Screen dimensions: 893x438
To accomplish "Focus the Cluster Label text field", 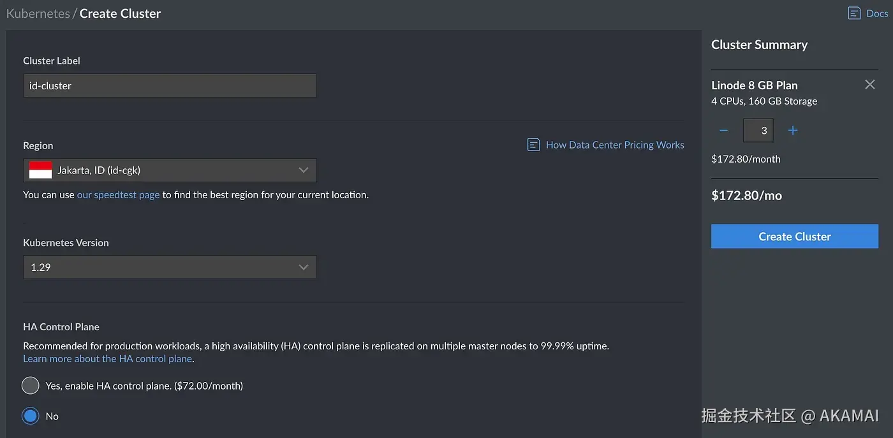I will point(170,85).
